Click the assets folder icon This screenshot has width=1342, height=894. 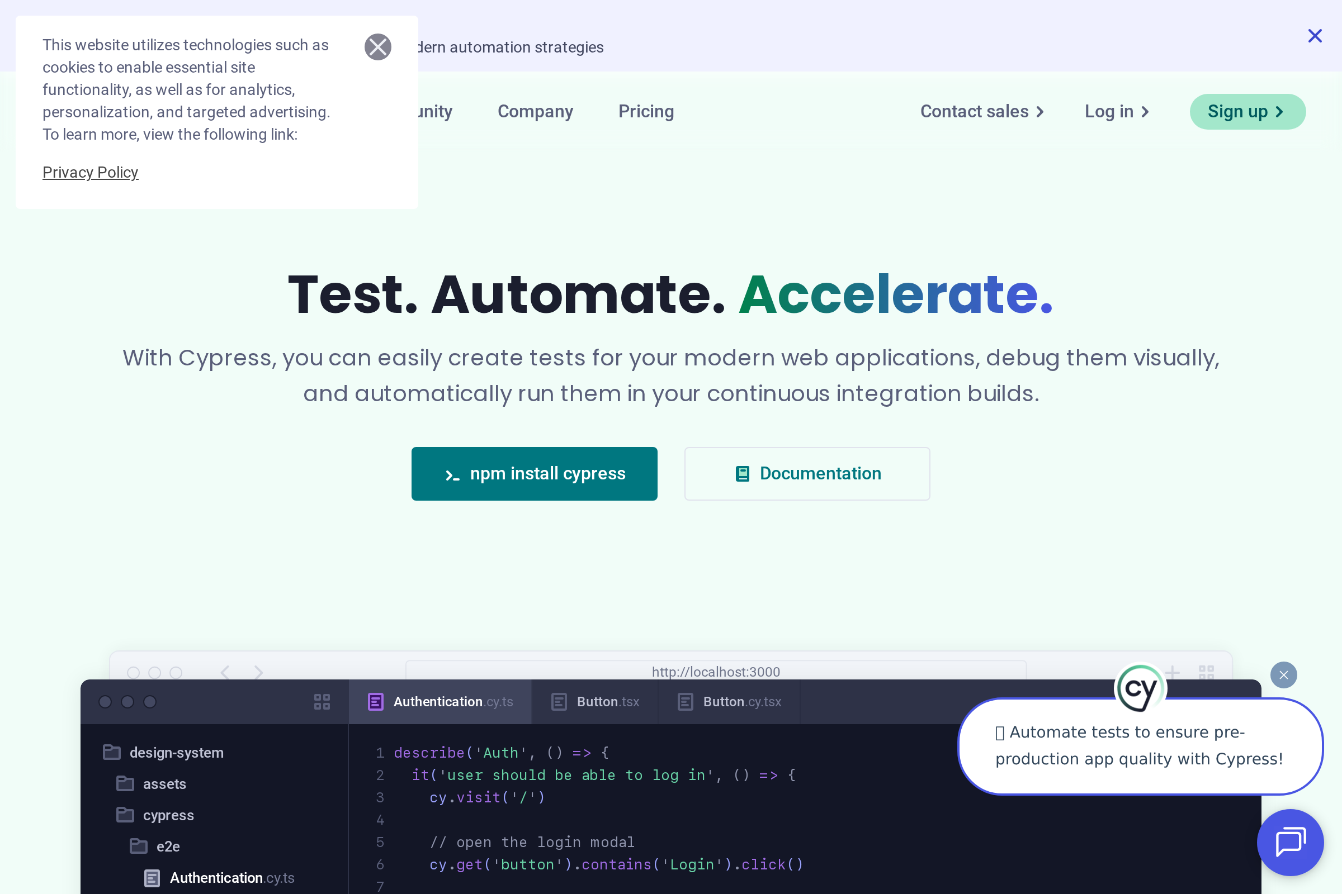(x=125, y=784)
